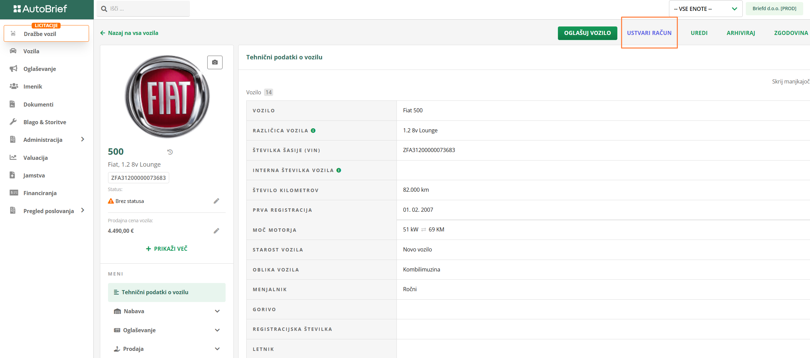This screenshot has width=810, height=358.
Task: Click the Kombilimuzina value
Action: (x=421, y=269)
